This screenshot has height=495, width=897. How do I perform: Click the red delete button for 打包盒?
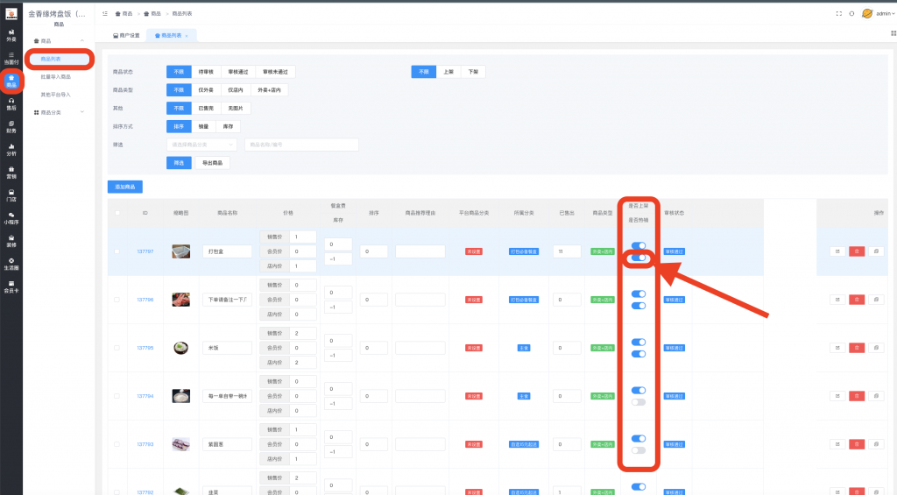857,251
